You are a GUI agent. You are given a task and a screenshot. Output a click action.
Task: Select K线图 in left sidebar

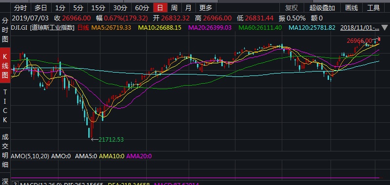(5, 66)
